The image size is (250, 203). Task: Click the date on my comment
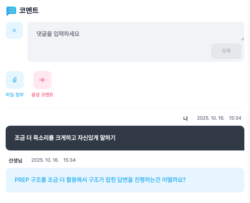(x=211, y=118)
